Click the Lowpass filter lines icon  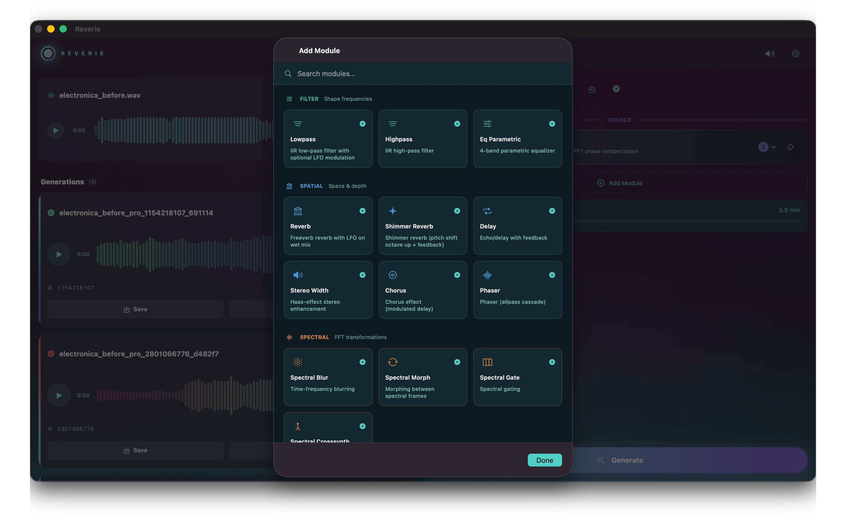[298, 124]
